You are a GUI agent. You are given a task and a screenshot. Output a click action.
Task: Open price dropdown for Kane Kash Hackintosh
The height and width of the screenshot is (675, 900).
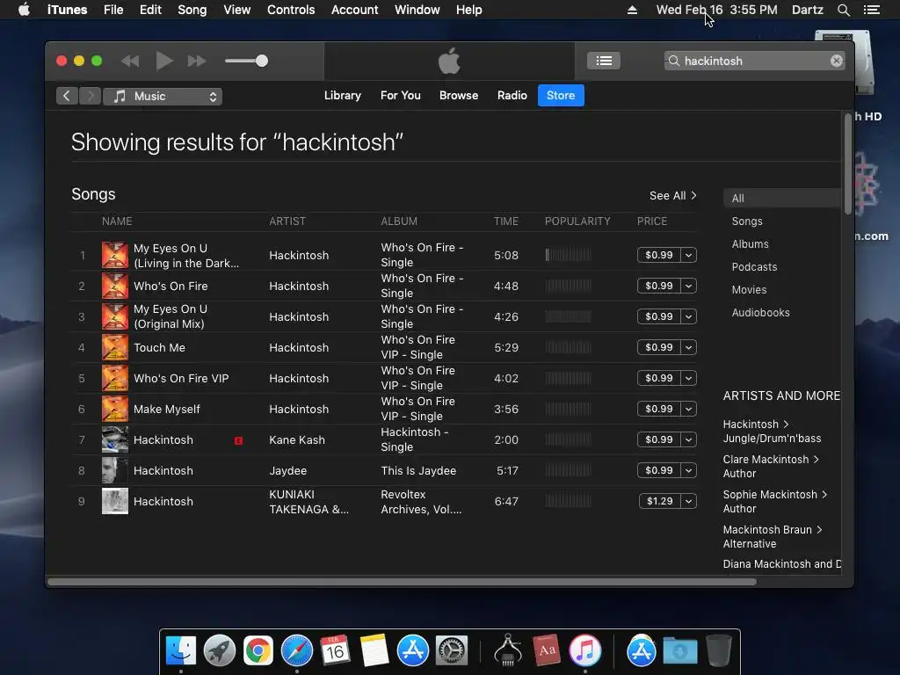point(688,439)
